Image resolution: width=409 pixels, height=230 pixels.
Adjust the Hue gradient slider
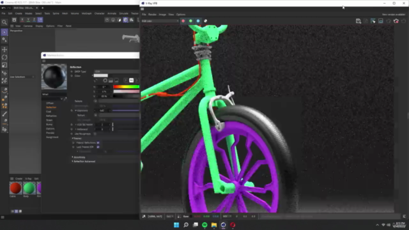[127, 87]
